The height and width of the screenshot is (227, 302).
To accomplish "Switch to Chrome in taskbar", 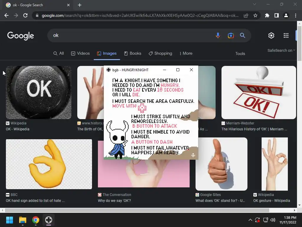I will 36,220.
